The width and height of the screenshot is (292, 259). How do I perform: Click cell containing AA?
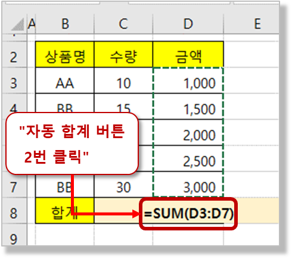tap(65, 80)
